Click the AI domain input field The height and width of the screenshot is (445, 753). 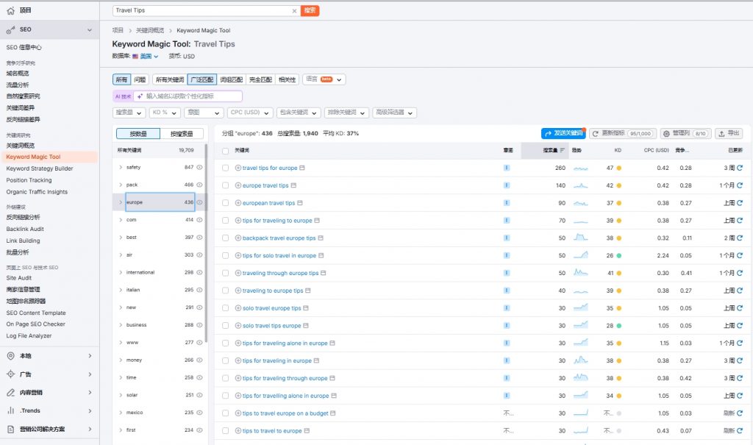[x=188, y=96]
